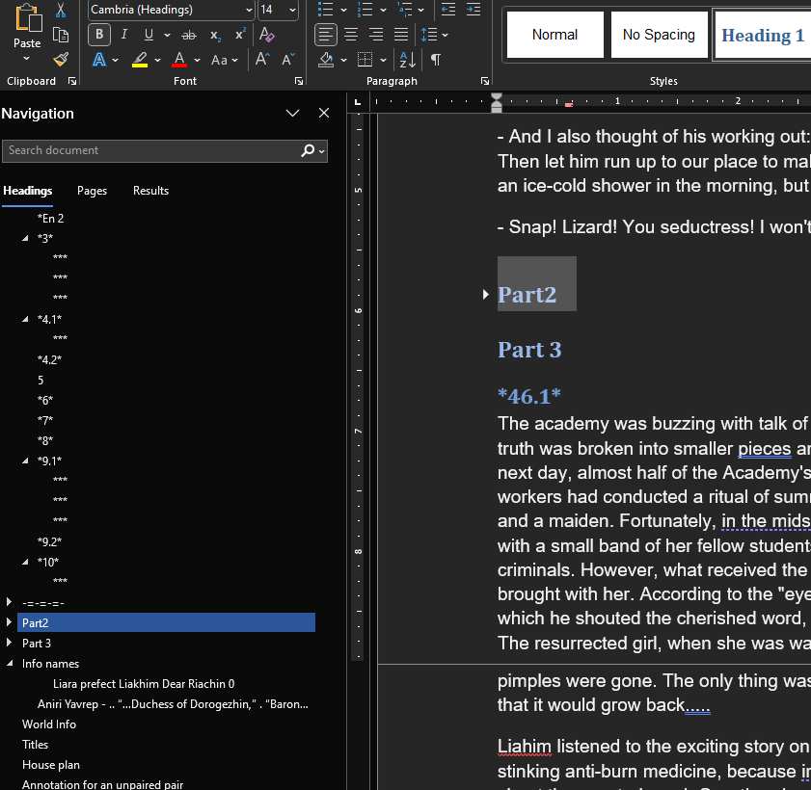Increase indent of the paragraph

tap(474, 10)
